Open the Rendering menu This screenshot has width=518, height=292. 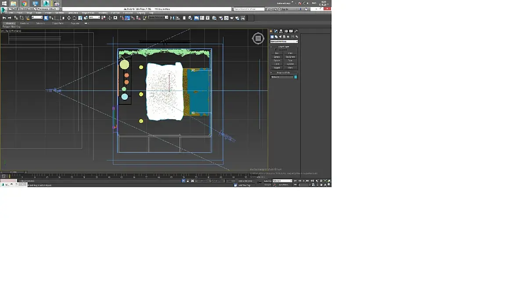point(103,13)
